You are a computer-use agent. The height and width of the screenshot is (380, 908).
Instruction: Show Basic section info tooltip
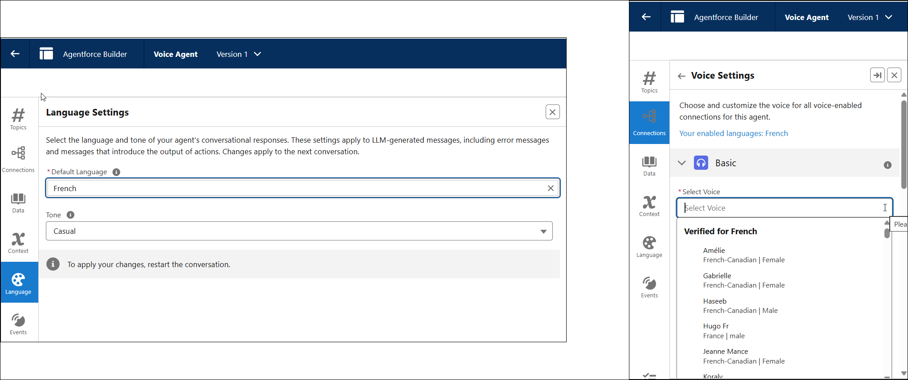888,165
